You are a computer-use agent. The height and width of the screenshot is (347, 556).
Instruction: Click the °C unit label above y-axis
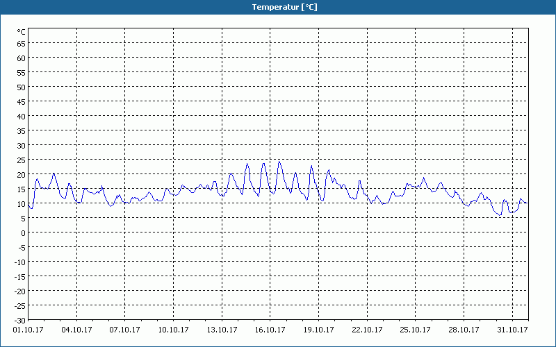[x=22, y=32]
